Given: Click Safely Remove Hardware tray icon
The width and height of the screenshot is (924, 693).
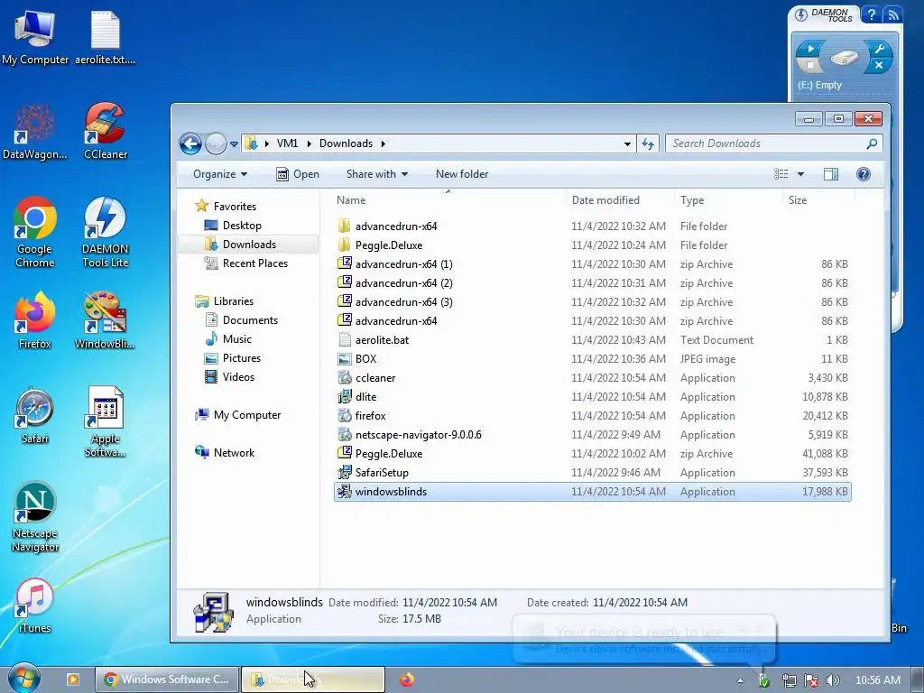Looking at the screenshot, I should click(763, 680).
